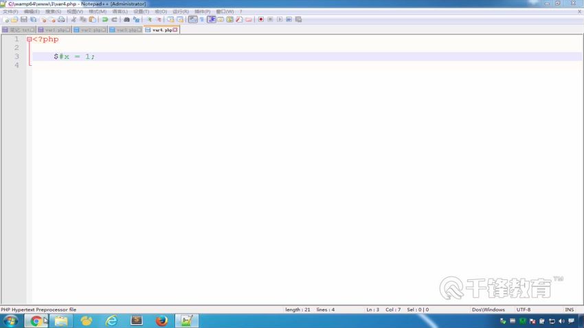Click the line 3 code $#x = 1;
The width and height of the screenshot is (584, 328).
pos(74,56)
